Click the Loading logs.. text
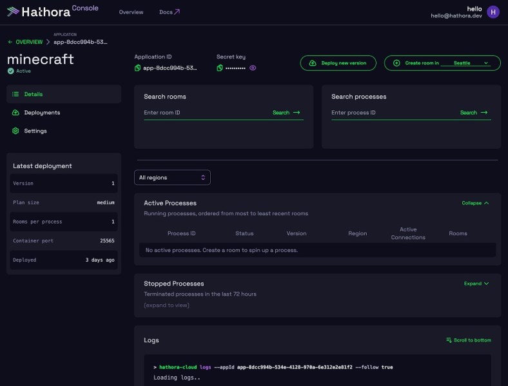Image resolution: width=508 pixels, height=386 pixels. point(177,378)
